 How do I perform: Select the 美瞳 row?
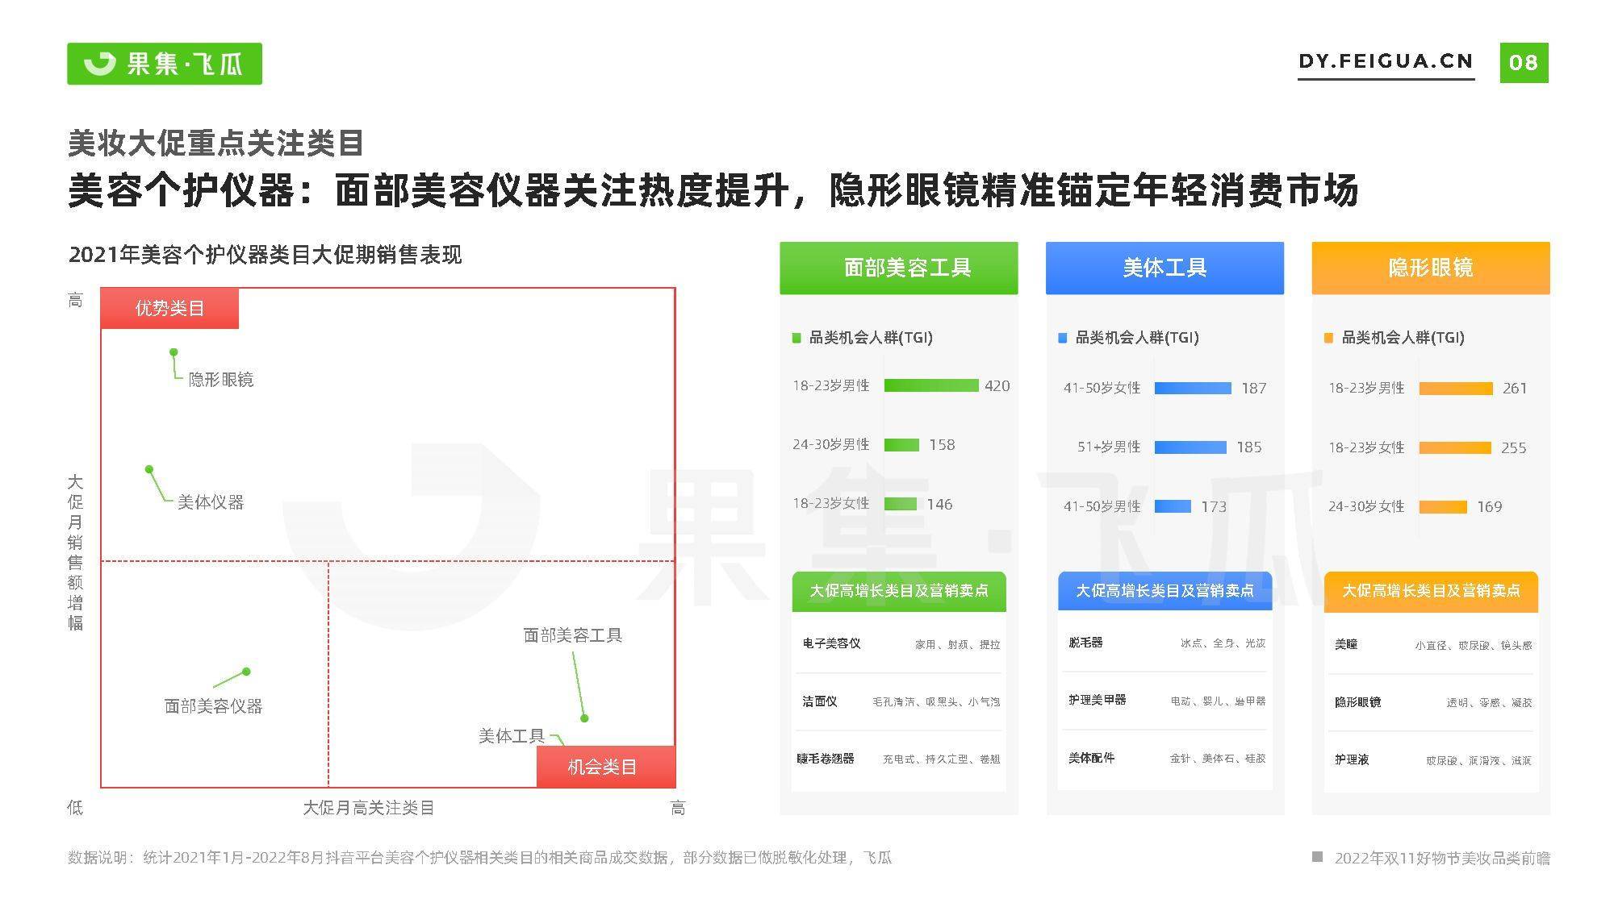pos(1431,645)
